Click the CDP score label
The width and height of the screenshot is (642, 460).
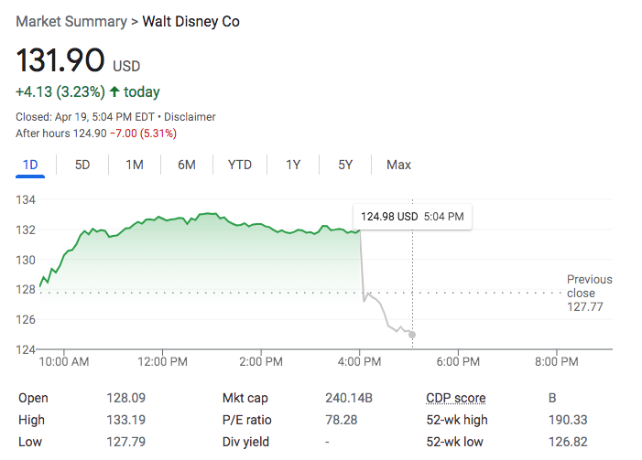(455, 398)
